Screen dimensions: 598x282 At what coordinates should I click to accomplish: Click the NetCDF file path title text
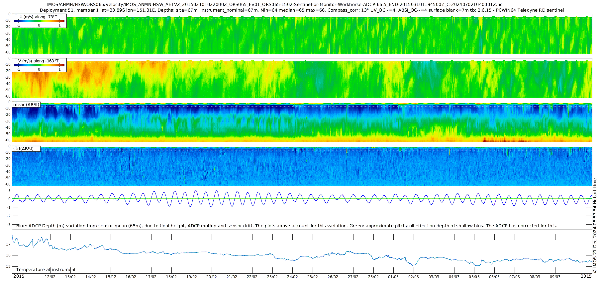(274, 5)
